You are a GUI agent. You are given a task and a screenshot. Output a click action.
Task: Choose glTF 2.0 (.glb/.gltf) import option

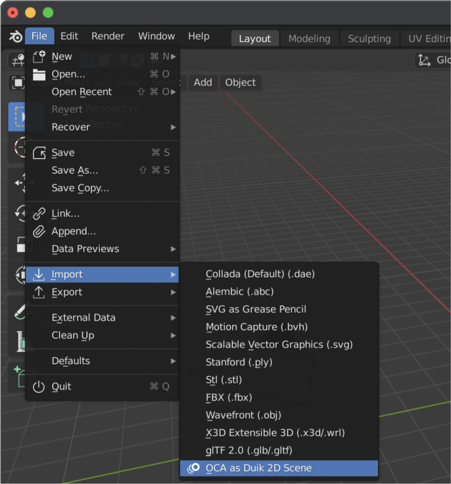click(279, 450)
